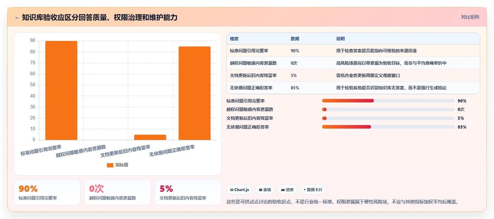Click chart x-axis label 无依据问题正确拒答率

point(172,151)
